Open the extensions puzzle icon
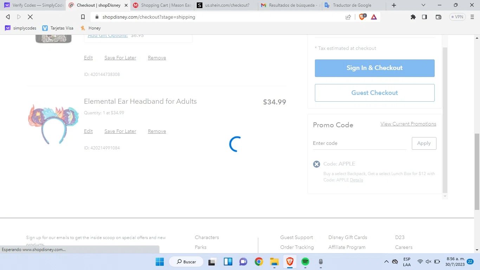The width and height of the screenshot is (480, 270). pos(413,17)
